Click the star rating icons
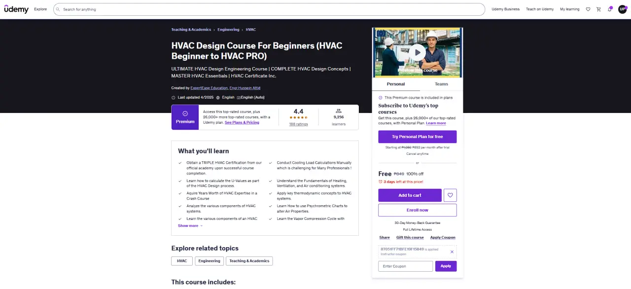The image size is (631, 289). click(298, 118)
